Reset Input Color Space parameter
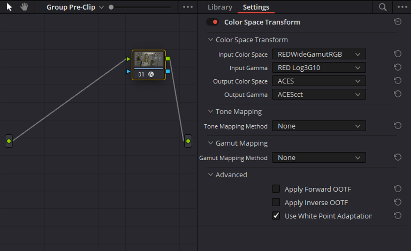This screenshot has height=251, width=411. [x=398, y=54]
